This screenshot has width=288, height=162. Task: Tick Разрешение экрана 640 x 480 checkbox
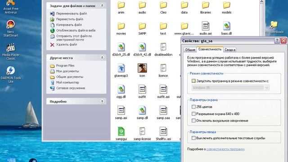[x=193, y=114]
